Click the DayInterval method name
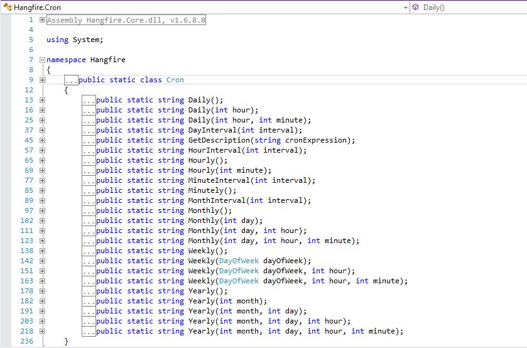 [212, 130]
